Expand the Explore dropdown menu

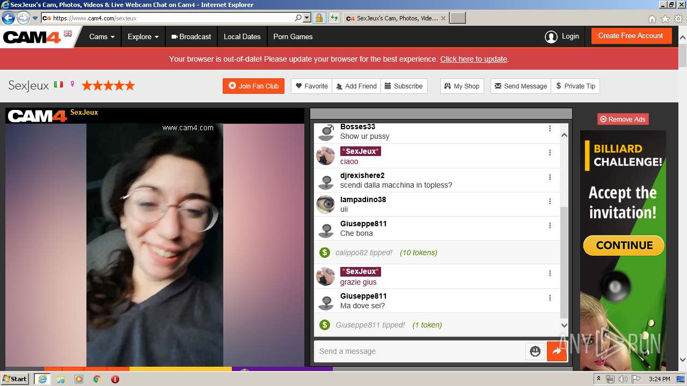tap(143, 36)
